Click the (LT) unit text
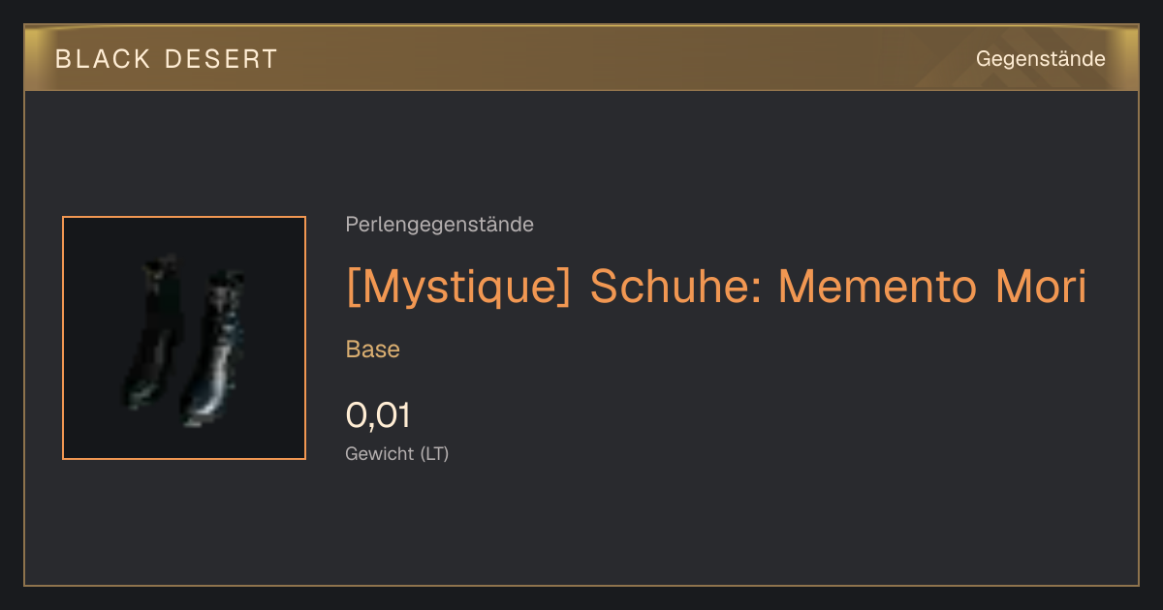Viewport: 1163px width, 610px height. tap(434, 453)
